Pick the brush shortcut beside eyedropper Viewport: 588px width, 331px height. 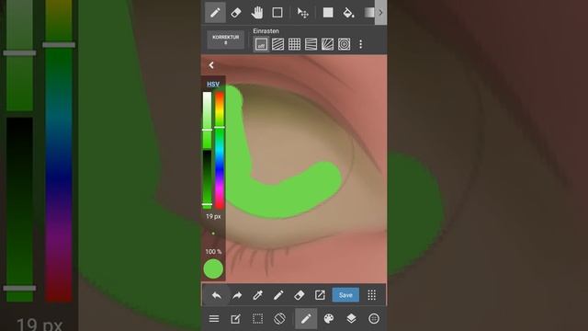[278, 295]
